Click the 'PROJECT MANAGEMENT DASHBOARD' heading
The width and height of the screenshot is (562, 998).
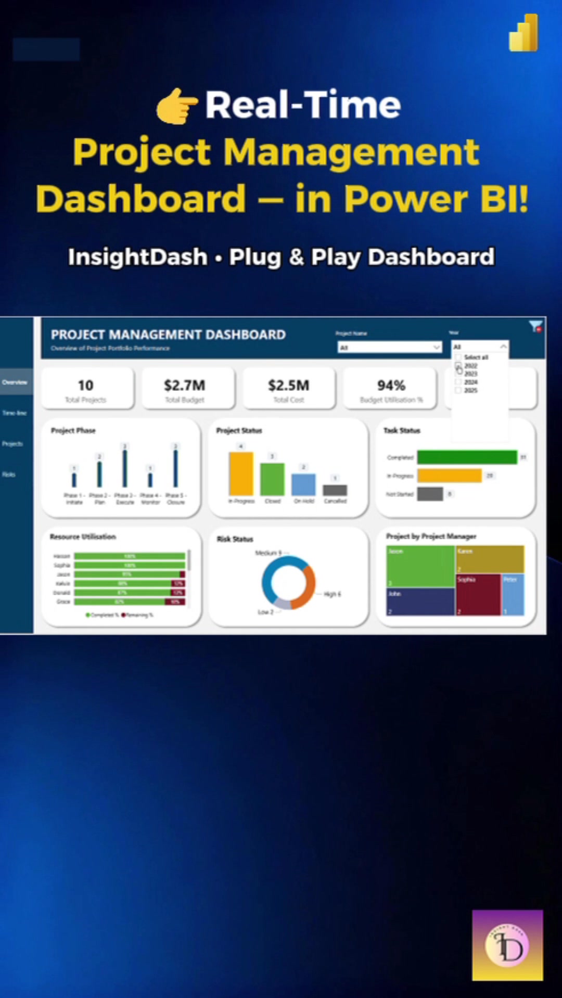(168, 335)
